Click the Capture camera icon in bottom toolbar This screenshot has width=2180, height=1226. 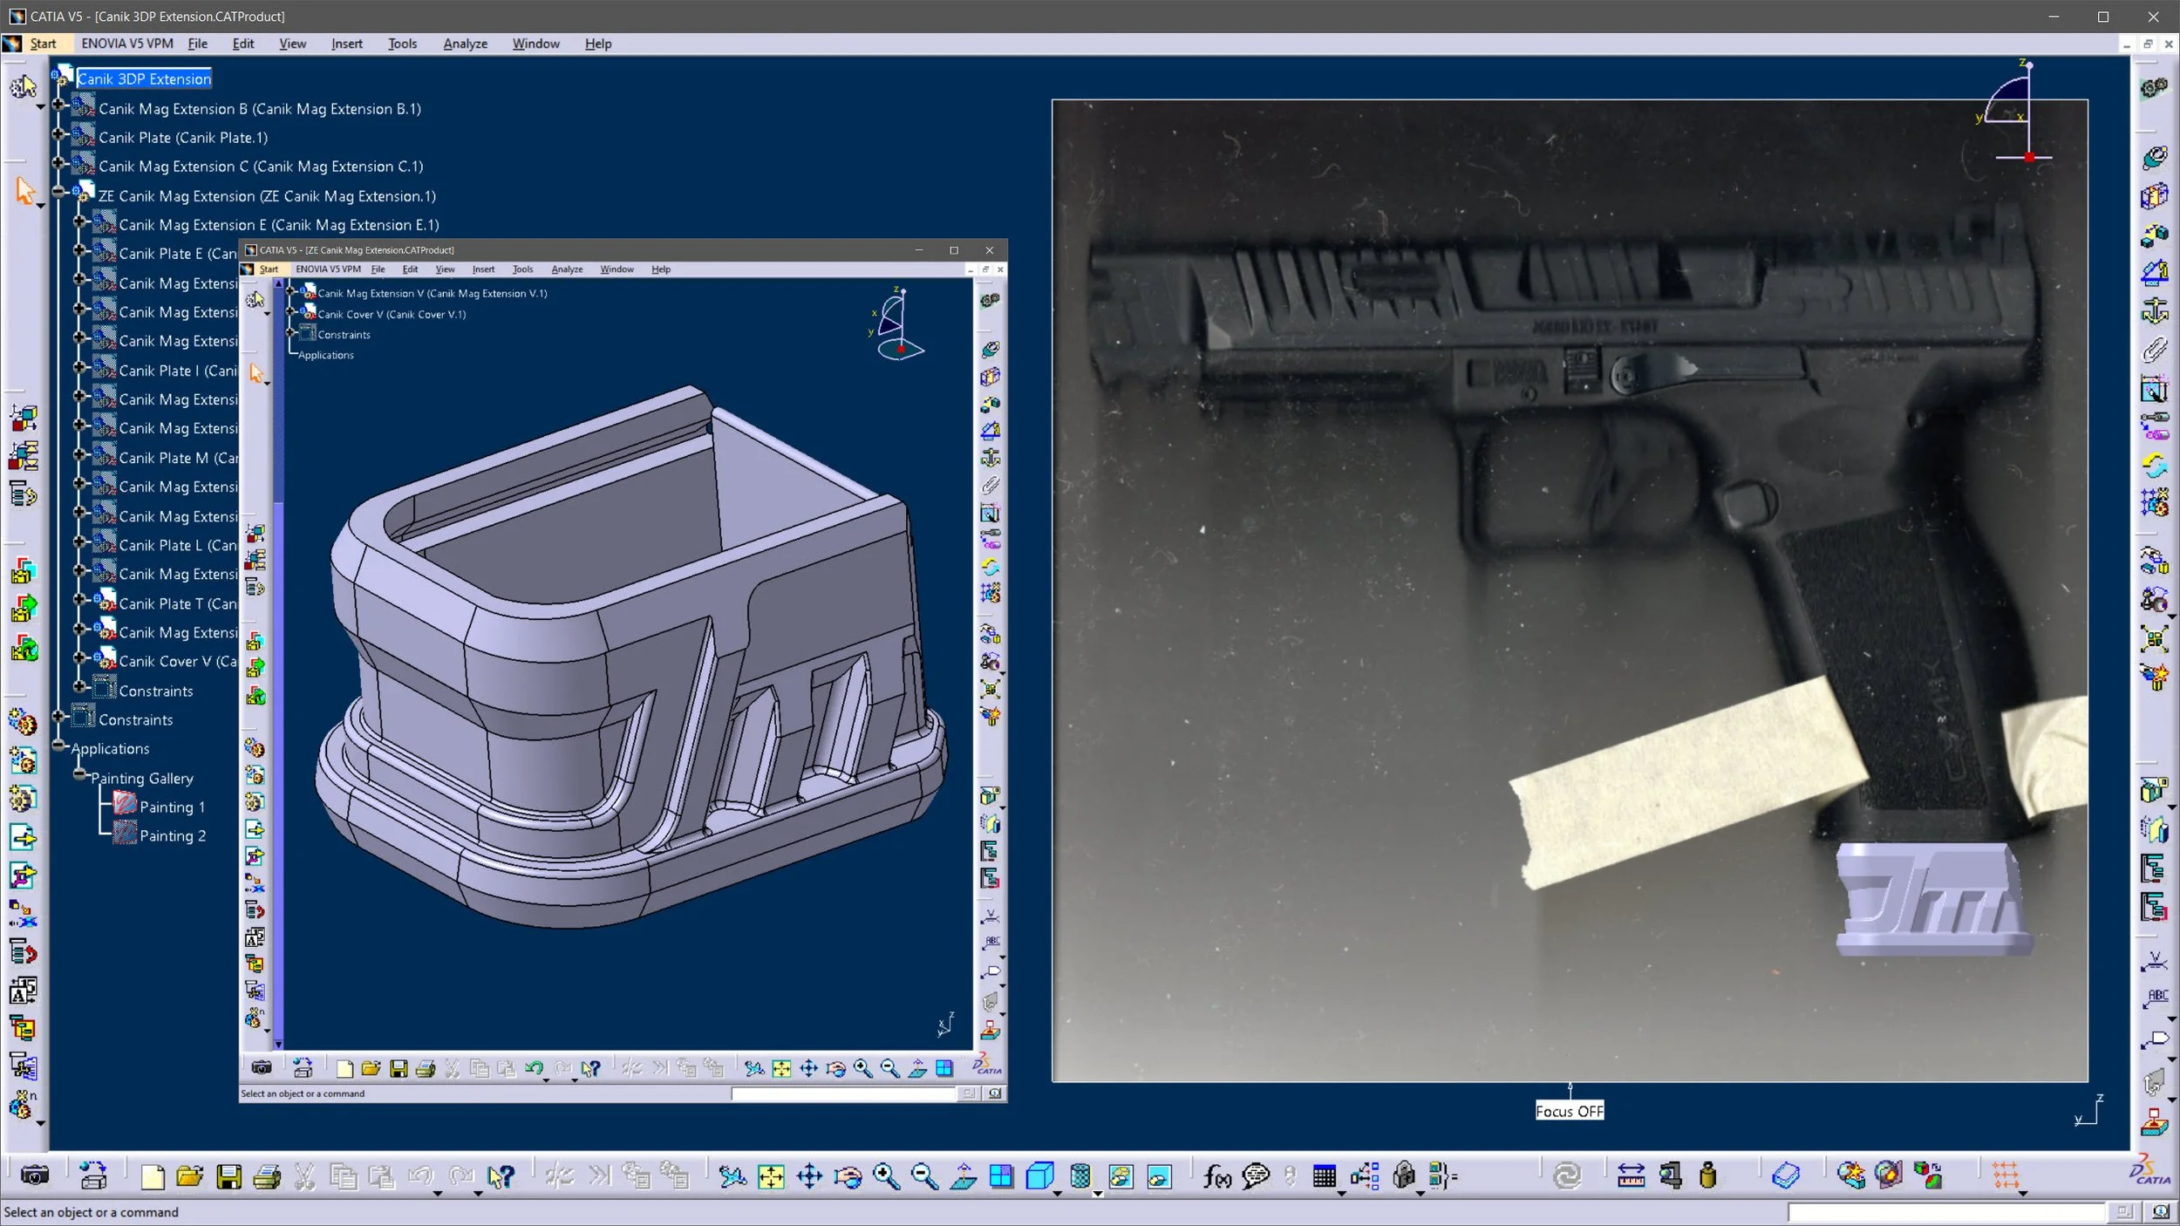[35, 1176]
